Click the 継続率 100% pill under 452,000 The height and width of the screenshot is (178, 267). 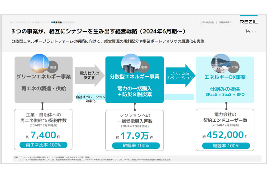225,146
